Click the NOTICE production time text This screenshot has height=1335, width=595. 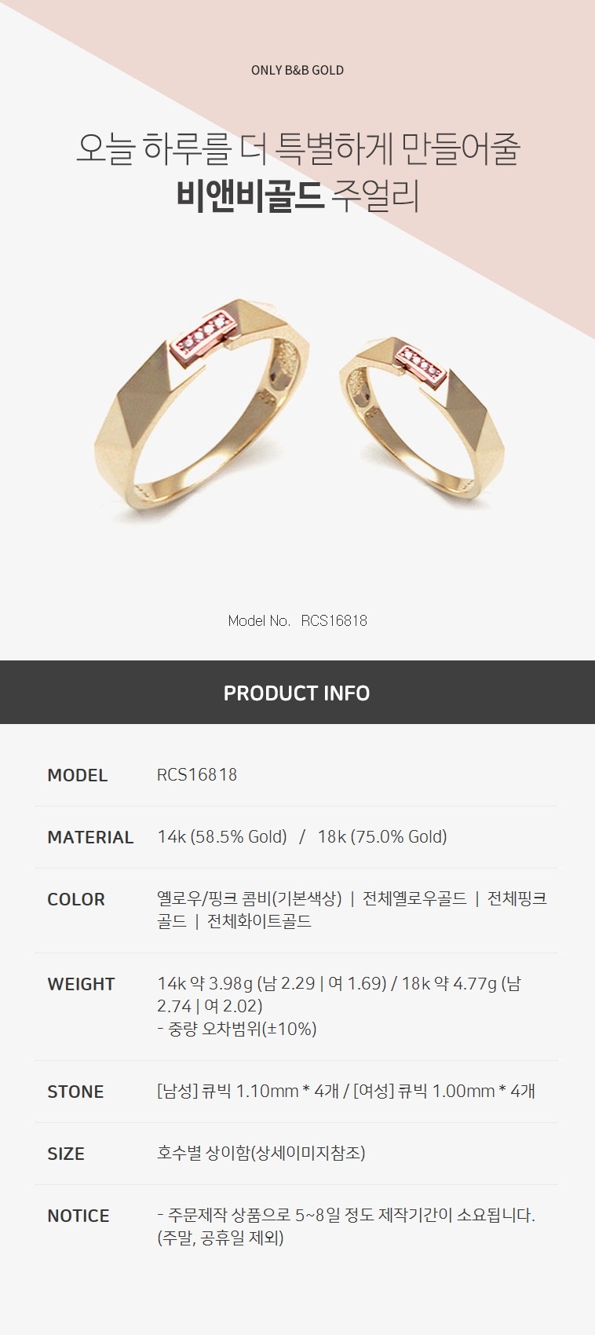click(346, 1226)
